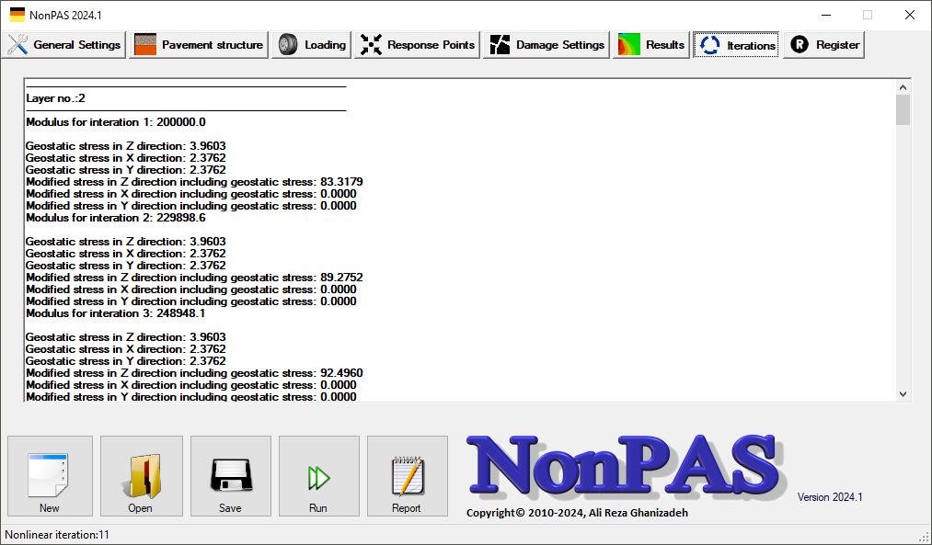Click the vertical scrollbar thumb
Screen dimensions: 932x545
pos(903,109)
